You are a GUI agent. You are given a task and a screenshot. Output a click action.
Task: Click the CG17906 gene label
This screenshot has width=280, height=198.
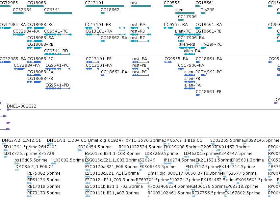187,16
